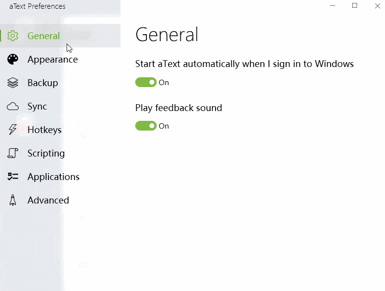Click the Backup layers icon

(x=13, y=83)
